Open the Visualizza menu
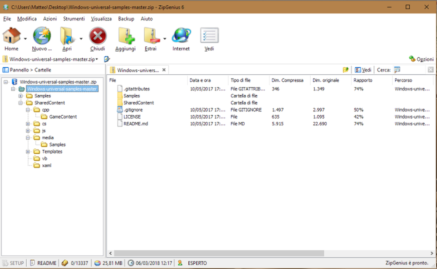Screen dimensions: 437x269 [101, 19]
